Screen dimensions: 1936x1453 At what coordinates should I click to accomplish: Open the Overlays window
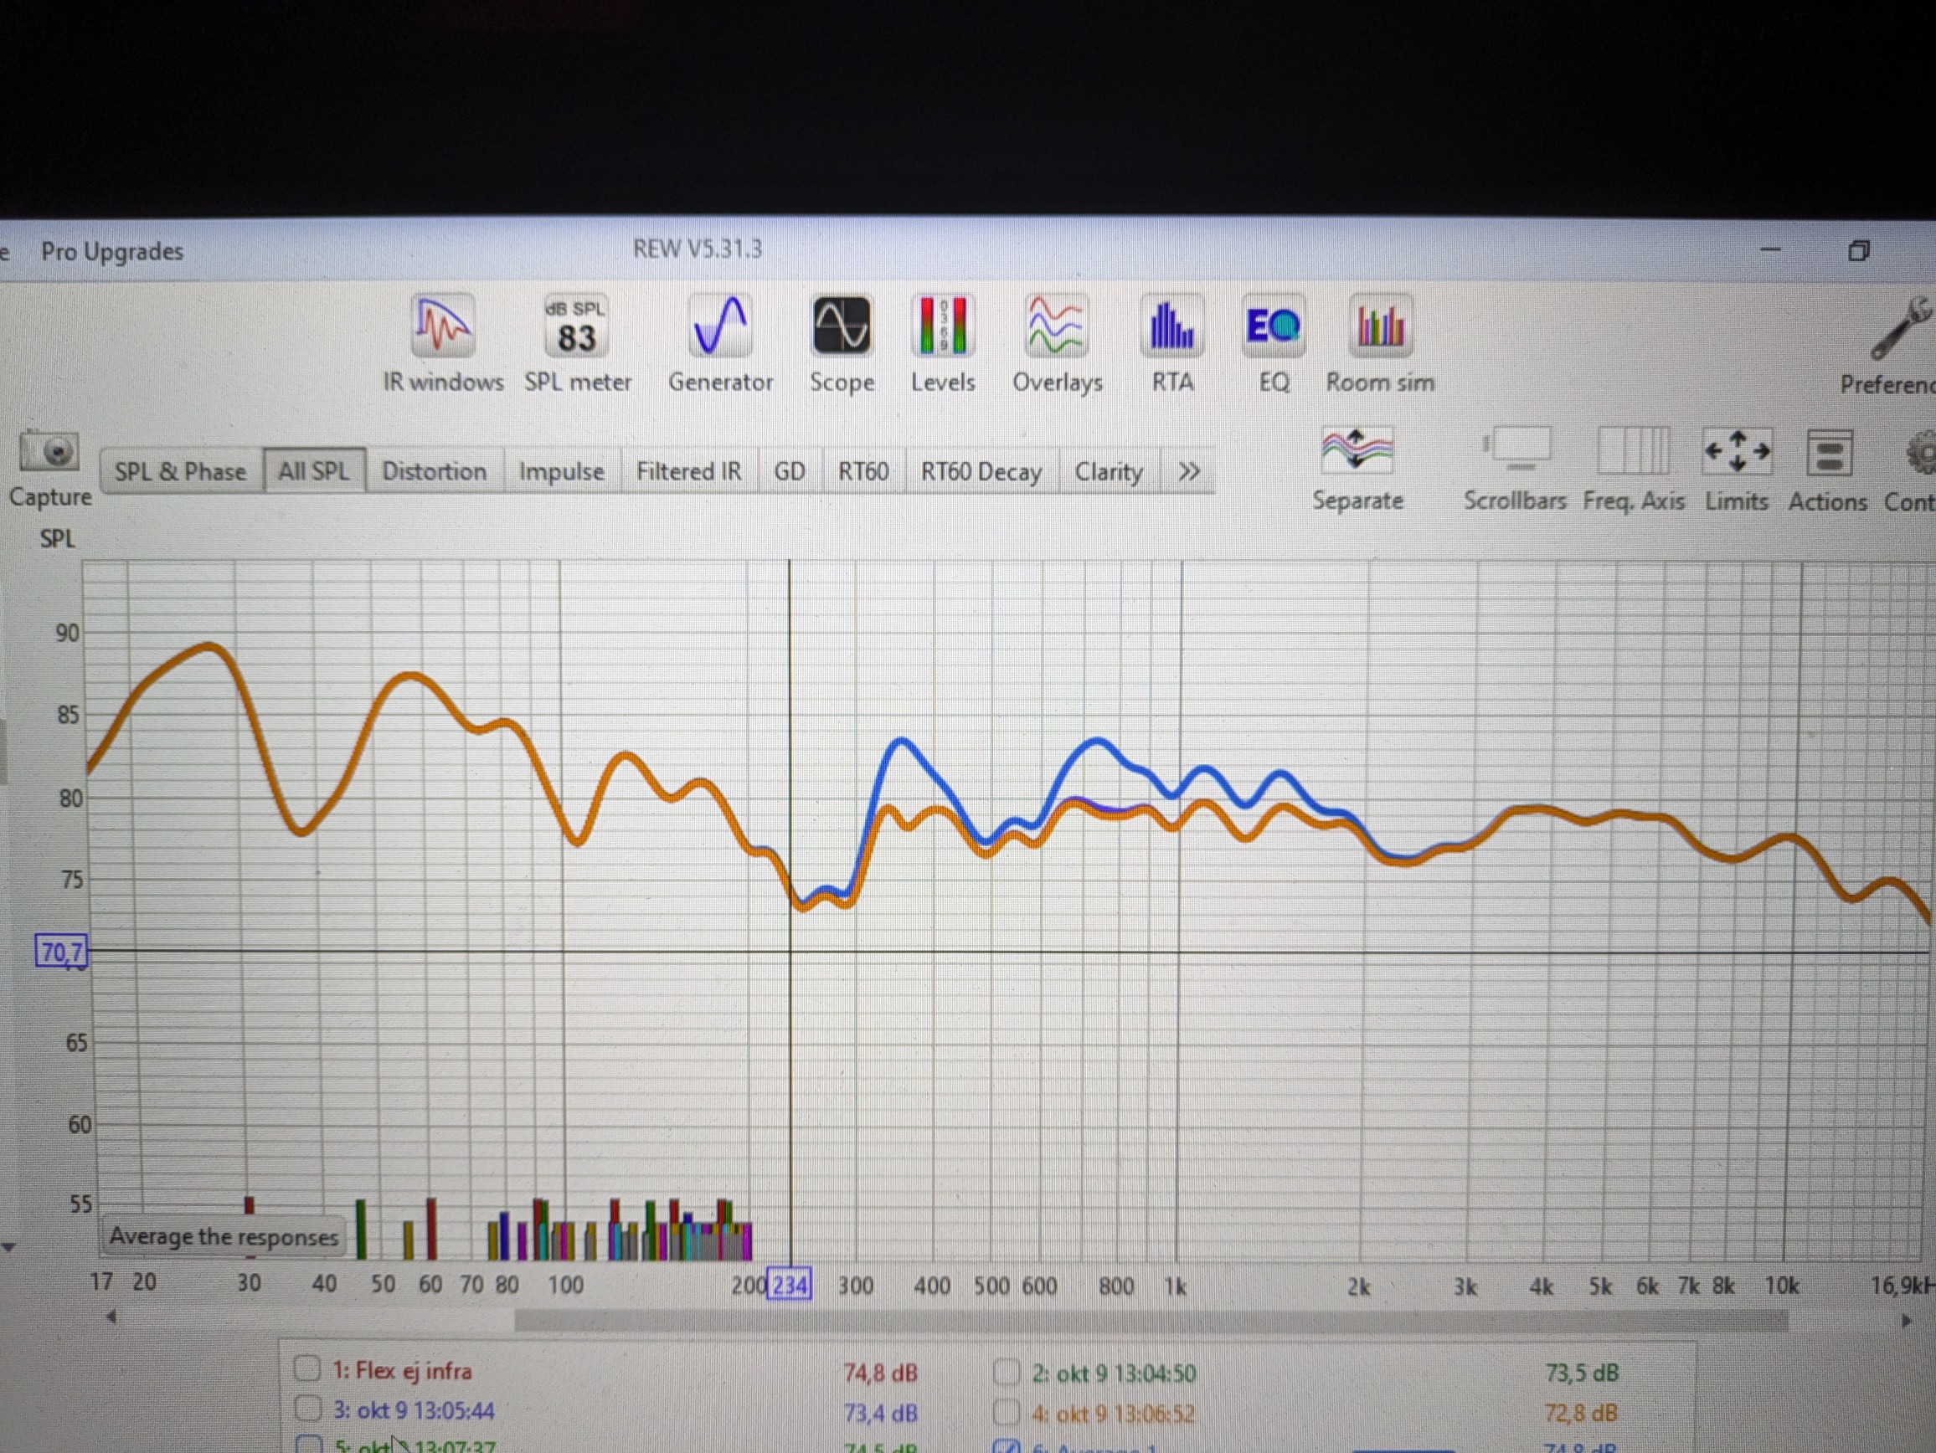(1057, 328)
